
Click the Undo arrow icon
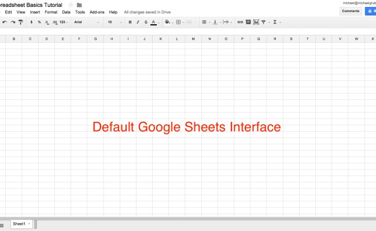click(x=5, y=22)
